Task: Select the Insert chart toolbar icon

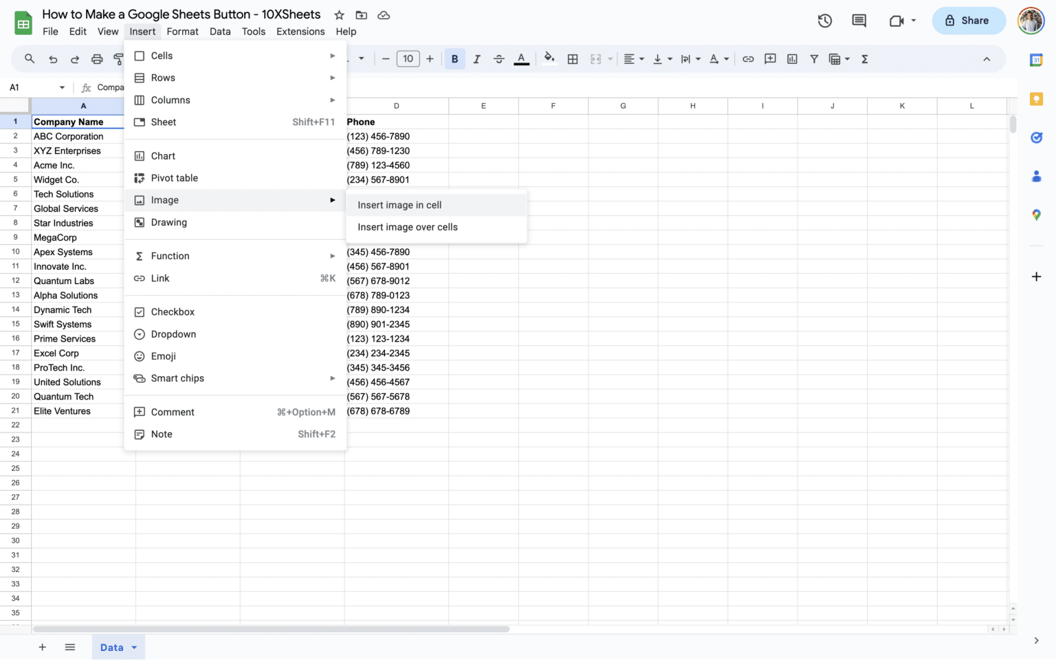Action: pyautogui.click(x=792, y=59)
